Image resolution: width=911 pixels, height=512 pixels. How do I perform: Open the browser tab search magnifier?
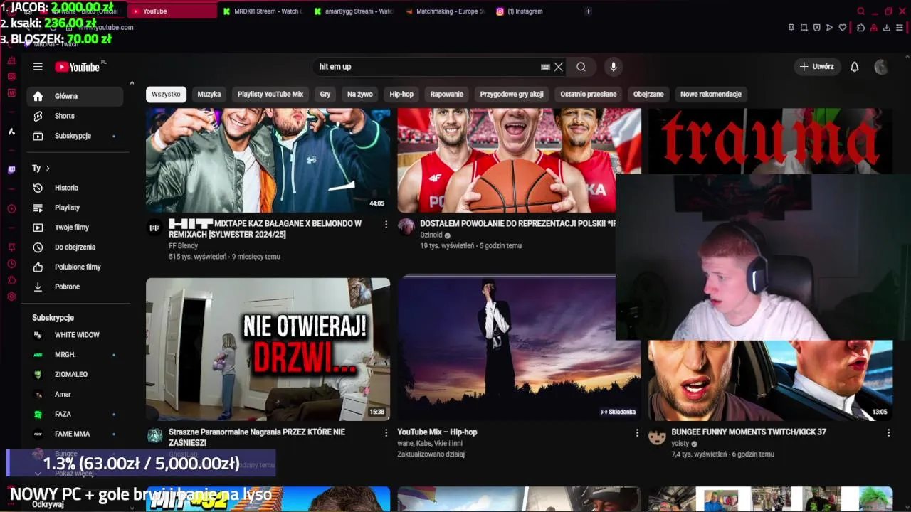(x=861, y=11)
